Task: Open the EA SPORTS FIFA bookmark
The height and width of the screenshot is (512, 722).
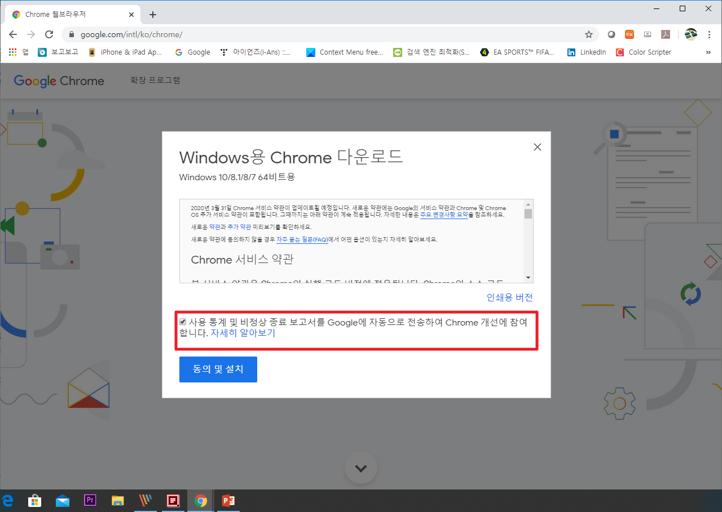Action: tap(517, 52)
